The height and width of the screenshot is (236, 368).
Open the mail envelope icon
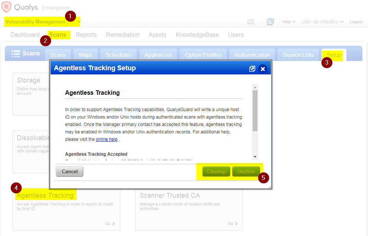click(x=251, y=22)
